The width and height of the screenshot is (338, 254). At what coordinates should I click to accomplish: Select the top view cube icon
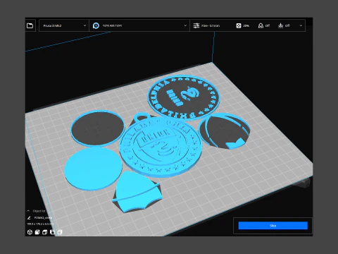[x=45, y=232]
